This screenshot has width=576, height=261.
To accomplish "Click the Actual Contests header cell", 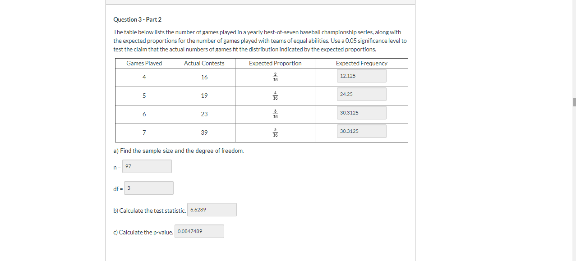I will tap(204, 63).
